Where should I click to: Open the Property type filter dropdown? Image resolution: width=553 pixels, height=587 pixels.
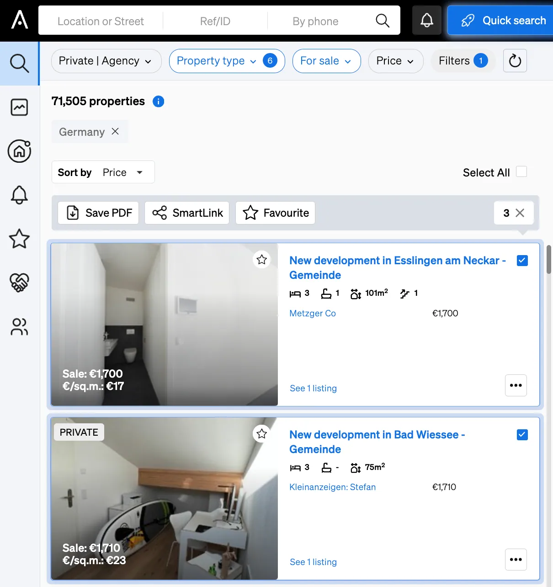(227, 61)
